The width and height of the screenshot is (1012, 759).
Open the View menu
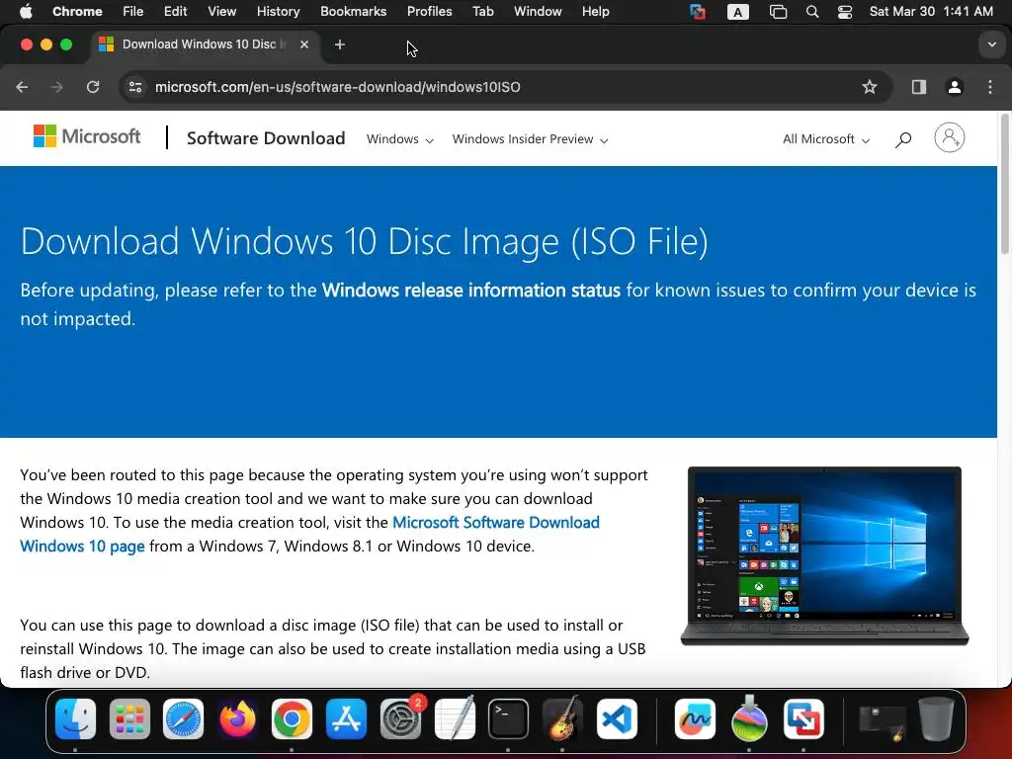point(222,12)
